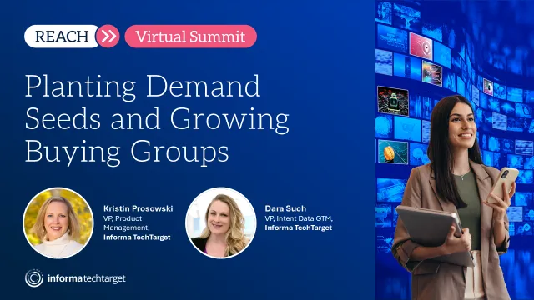The width and height of the screenshot is (534, 300).
Task: Click Dara Such's circular headshot
Action: pyautogui.click(x=220, y=222)
